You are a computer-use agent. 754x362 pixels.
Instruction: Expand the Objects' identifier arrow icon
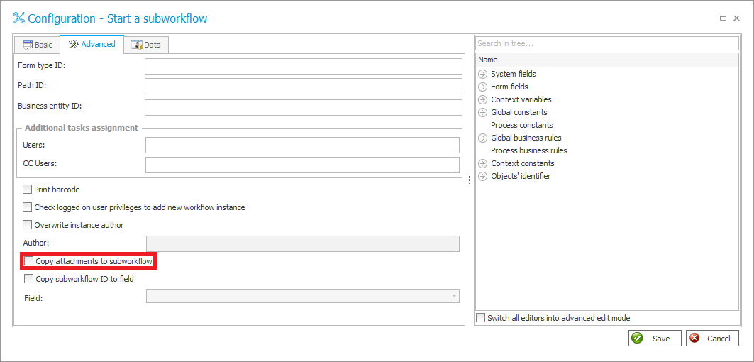pos(483,176)
